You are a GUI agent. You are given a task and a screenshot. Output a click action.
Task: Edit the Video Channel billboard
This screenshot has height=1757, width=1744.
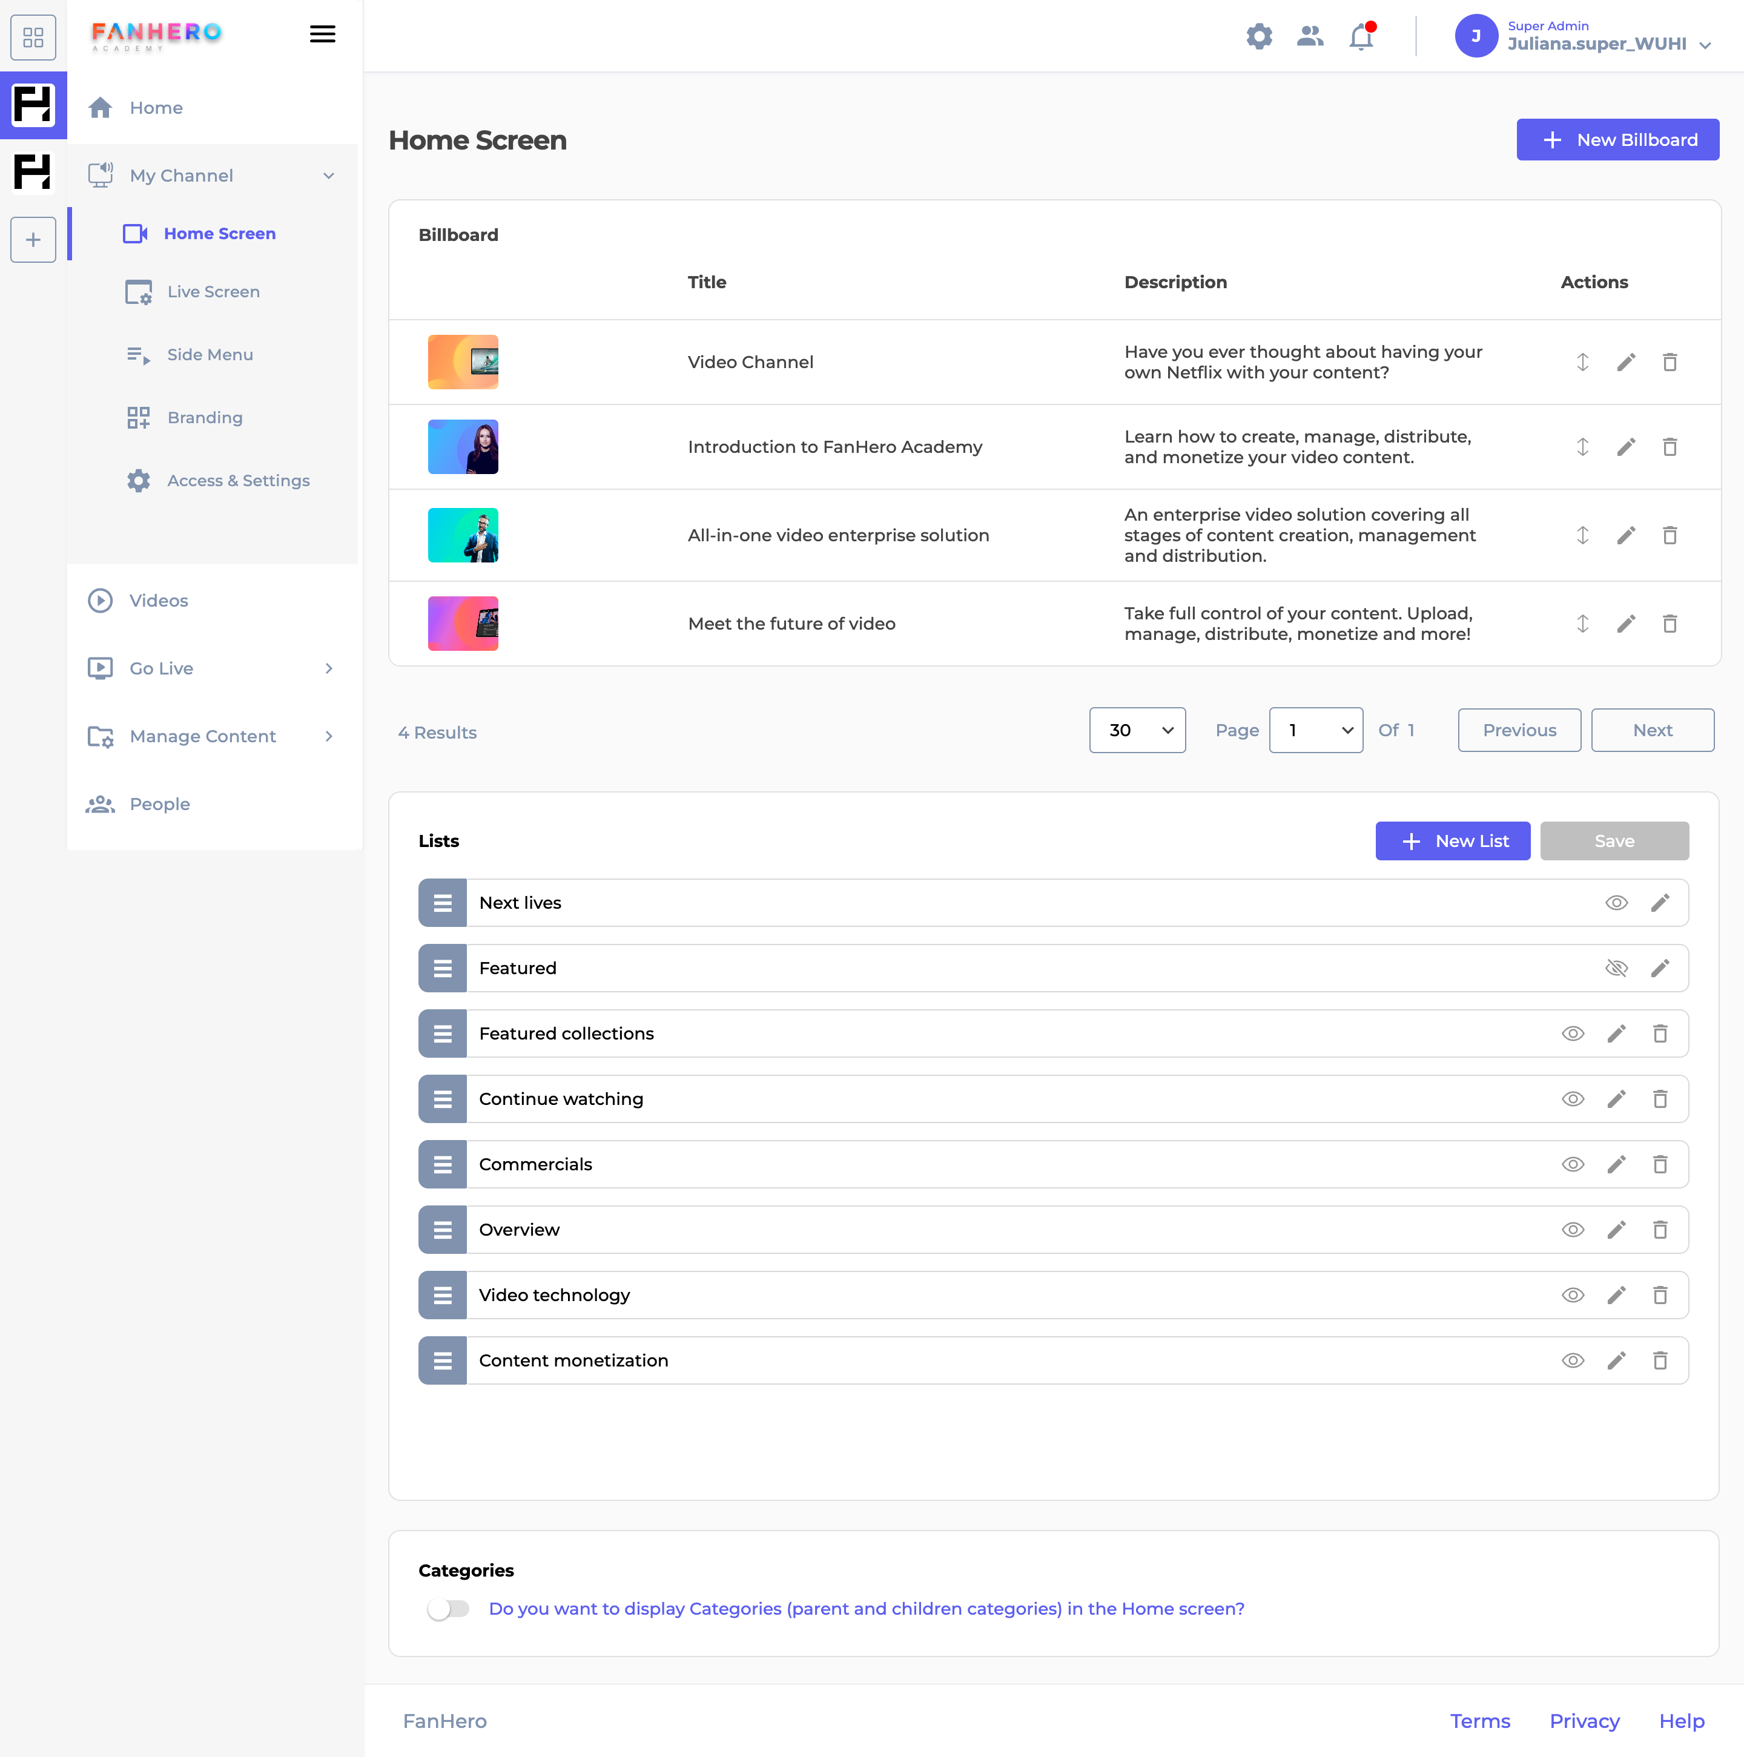pos(1626,362)
